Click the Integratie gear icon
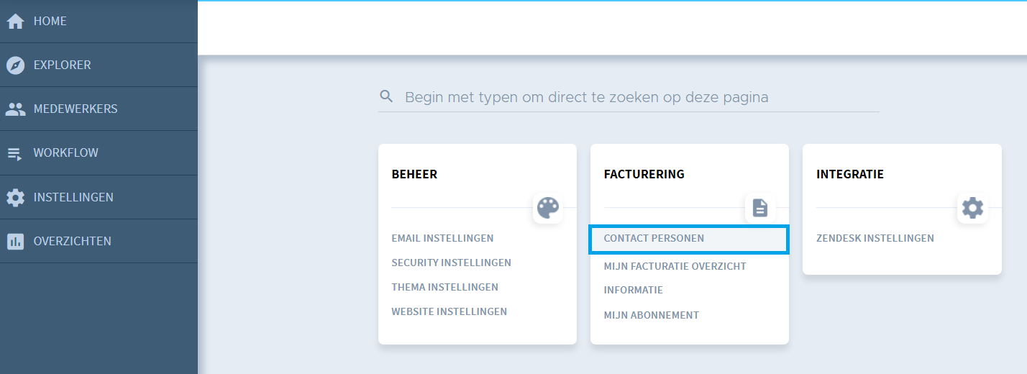Image resolution: width=1027 pixels, height=374 pixels. pyautogui.click(x=972, y=208)
